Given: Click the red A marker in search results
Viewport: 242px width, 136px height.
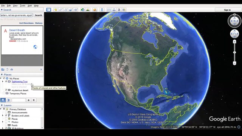Looking at the screenshot, I should pyautogui.click(x=5, y=31).
